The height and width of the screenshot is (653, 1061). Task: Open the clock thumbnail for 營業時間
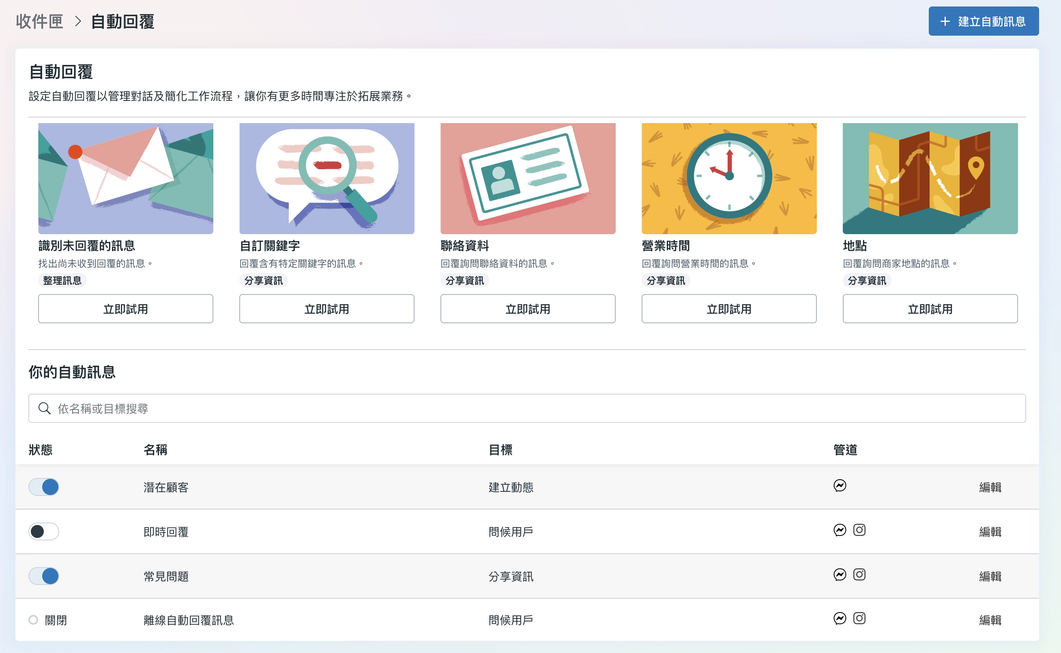pyautogui.click(x=729, y=178)
